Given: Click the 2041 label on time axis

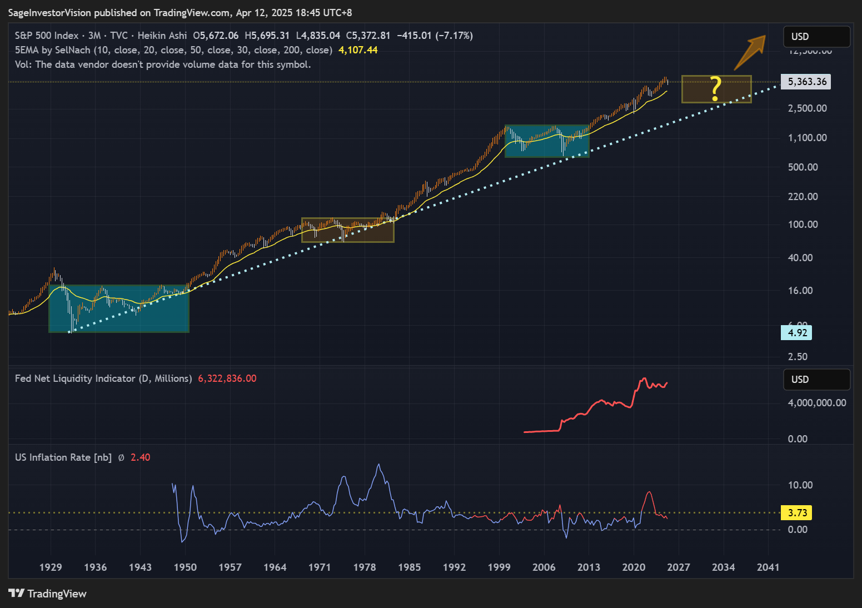Looking at the screenshot, I should tap(768, 567).
